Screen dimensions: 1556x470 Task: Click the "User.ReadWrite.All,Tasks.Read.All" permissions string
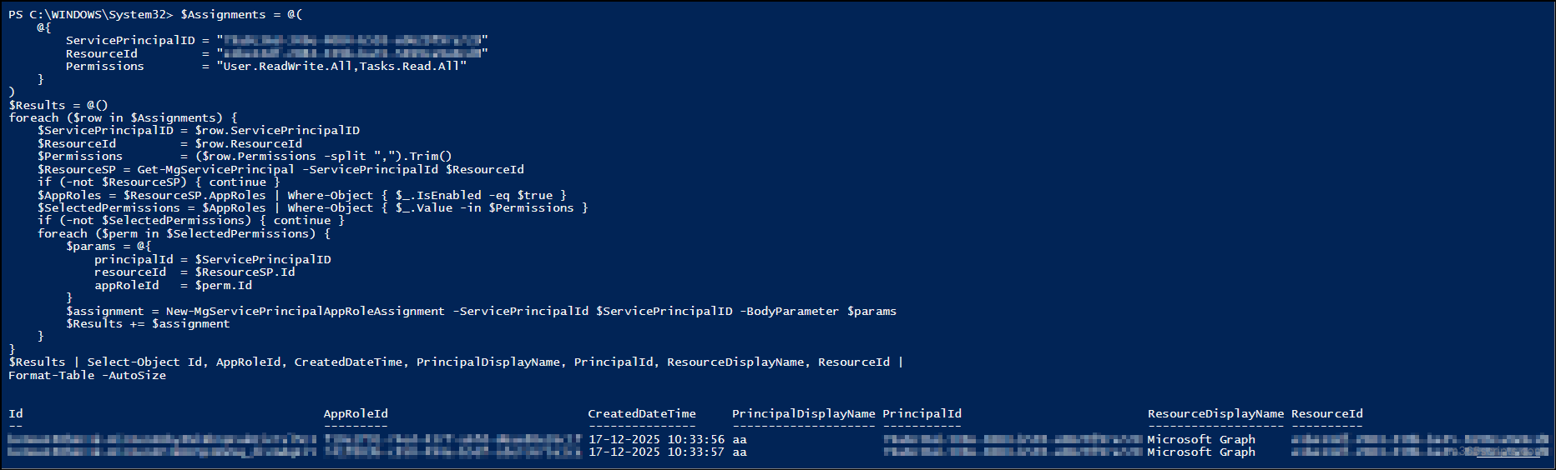(x=341, y=67)
